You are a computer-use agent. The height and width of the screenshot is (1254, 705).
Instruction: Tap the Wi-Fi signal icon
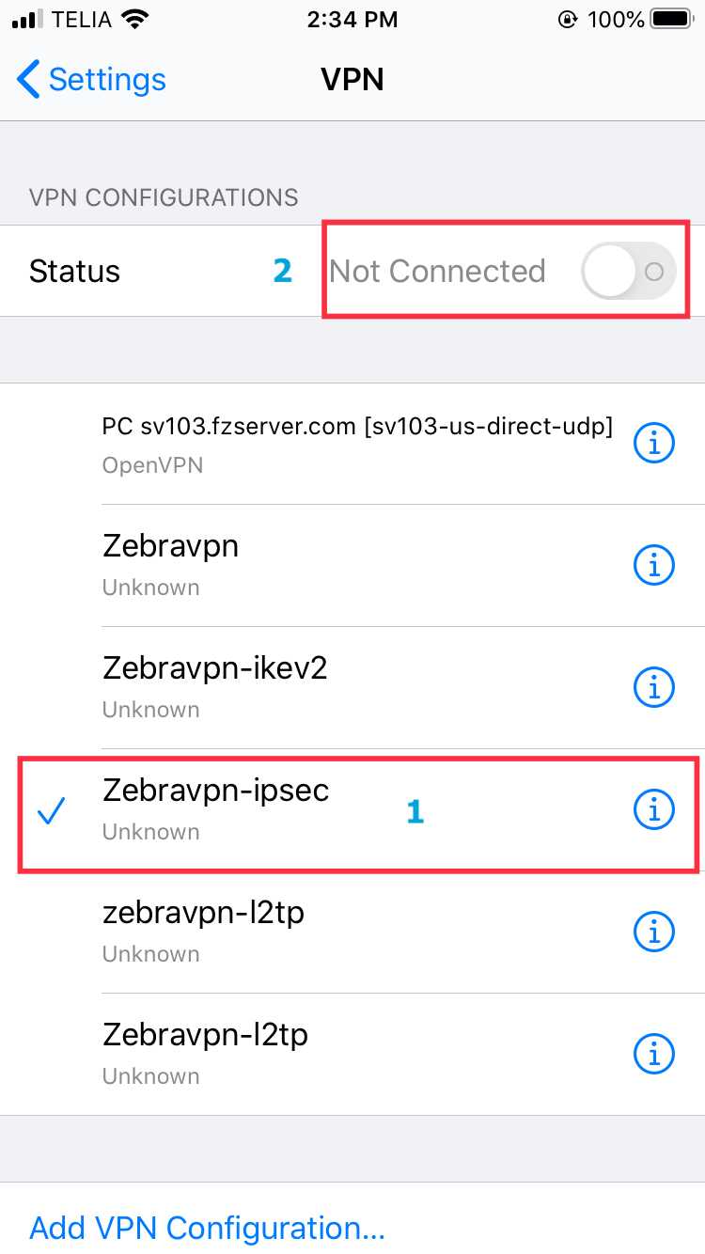click(135, 20)
